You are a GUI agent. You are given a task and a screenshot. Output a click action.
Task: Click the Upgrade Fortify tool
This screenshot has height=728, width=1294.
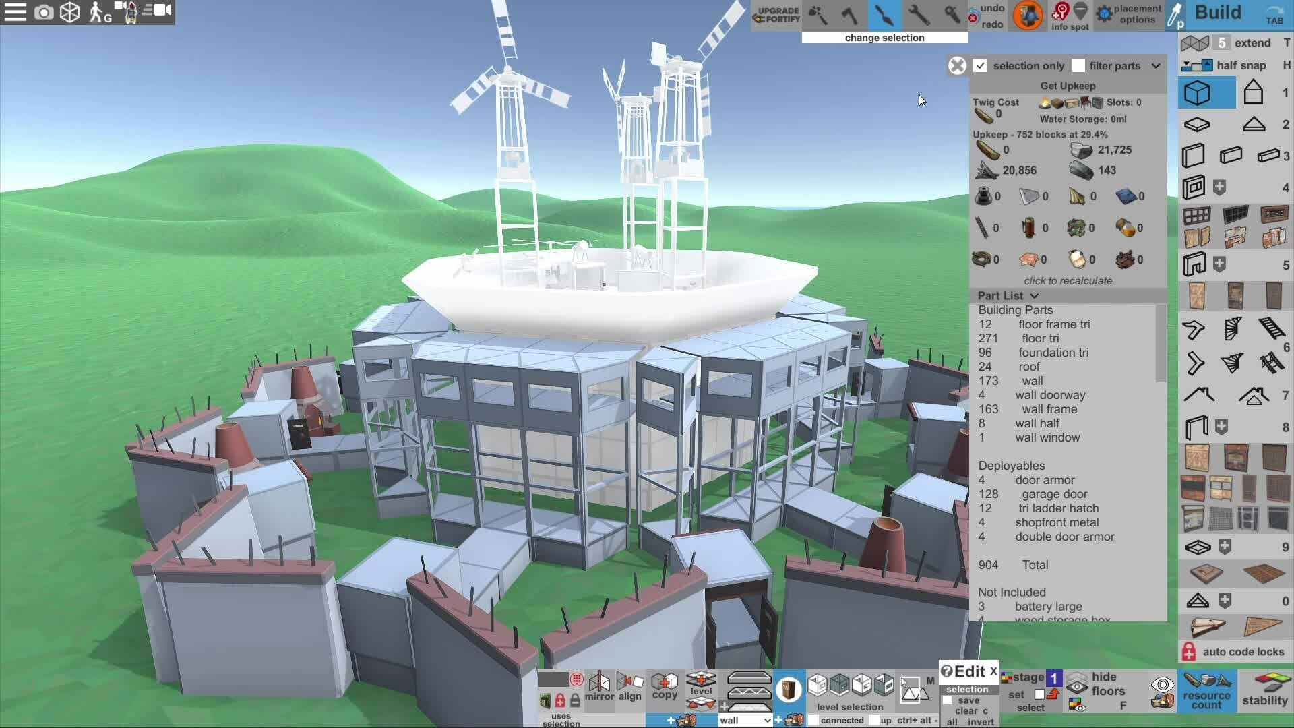click(777, 15)
